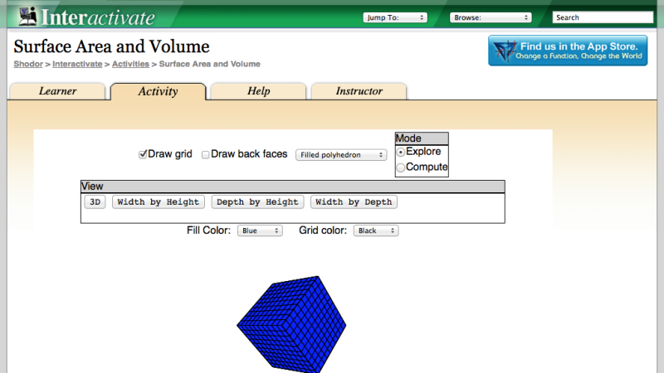
Task: Select the Explore mode radio button
Action: [x=401, y=152]
